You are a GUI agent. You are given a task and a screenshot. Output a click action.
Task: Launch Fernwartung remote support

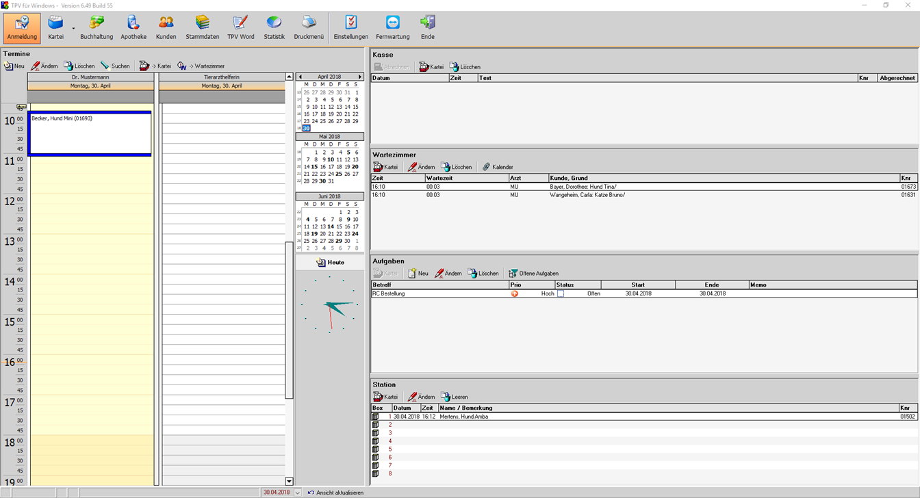[392, 28]
